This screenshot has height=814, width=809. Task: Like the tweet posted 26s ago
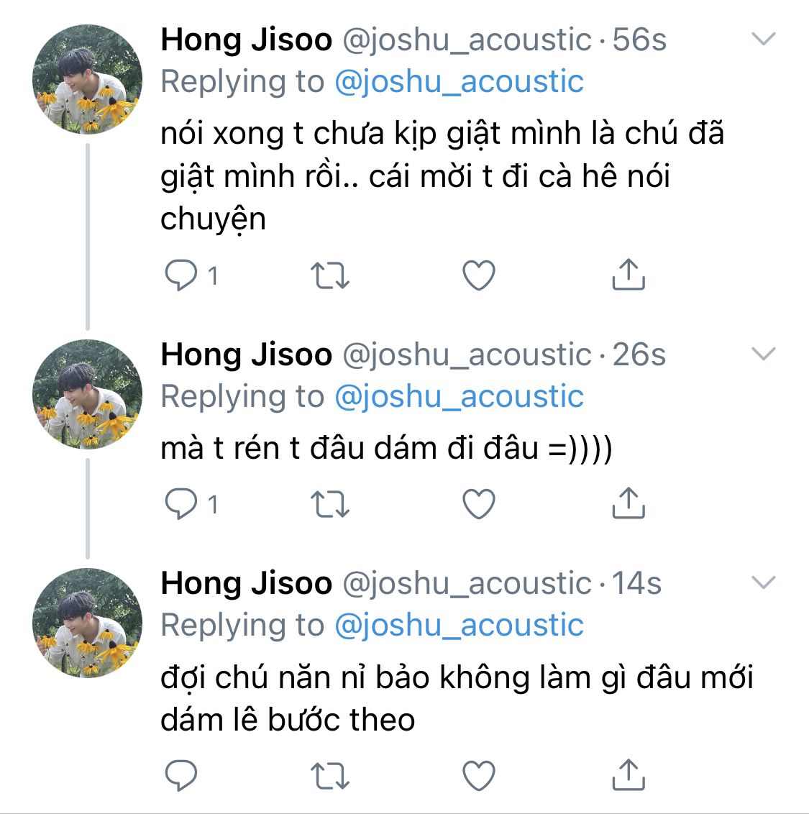478,504
